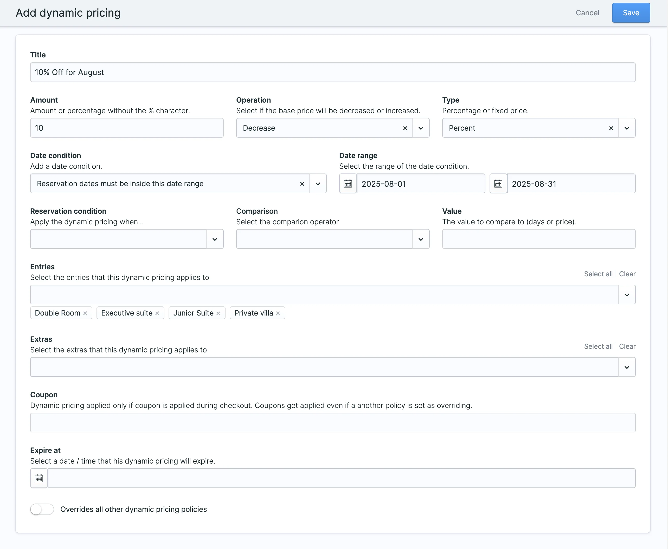Remove the Junior Suite entry tag
Screen dimensions: 668x549
[x=218, y=313]
